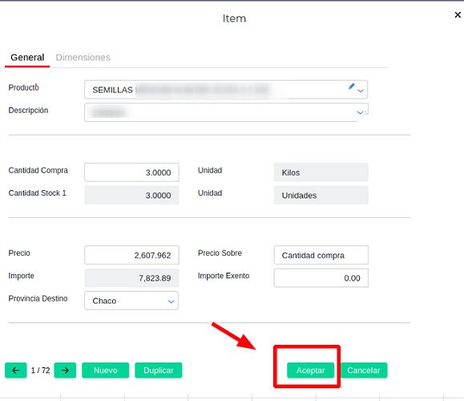Screen dimensions: 464x401
Task: Expand the Descripción dropdown chevron
Action: click(x=360, y=112)
